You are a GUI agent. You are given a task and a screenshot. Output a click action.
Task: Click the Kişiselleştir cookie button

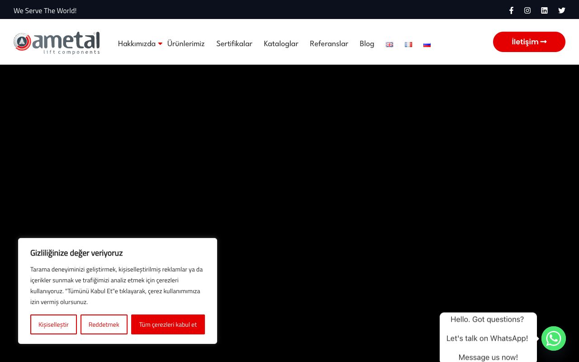(x=53, y=324)
